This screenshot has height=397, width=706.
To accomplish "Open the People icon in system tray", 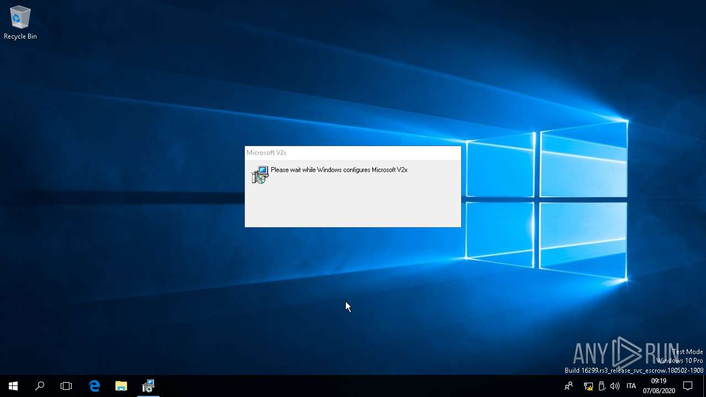I will pyautogui.click(x=569, y=386).
